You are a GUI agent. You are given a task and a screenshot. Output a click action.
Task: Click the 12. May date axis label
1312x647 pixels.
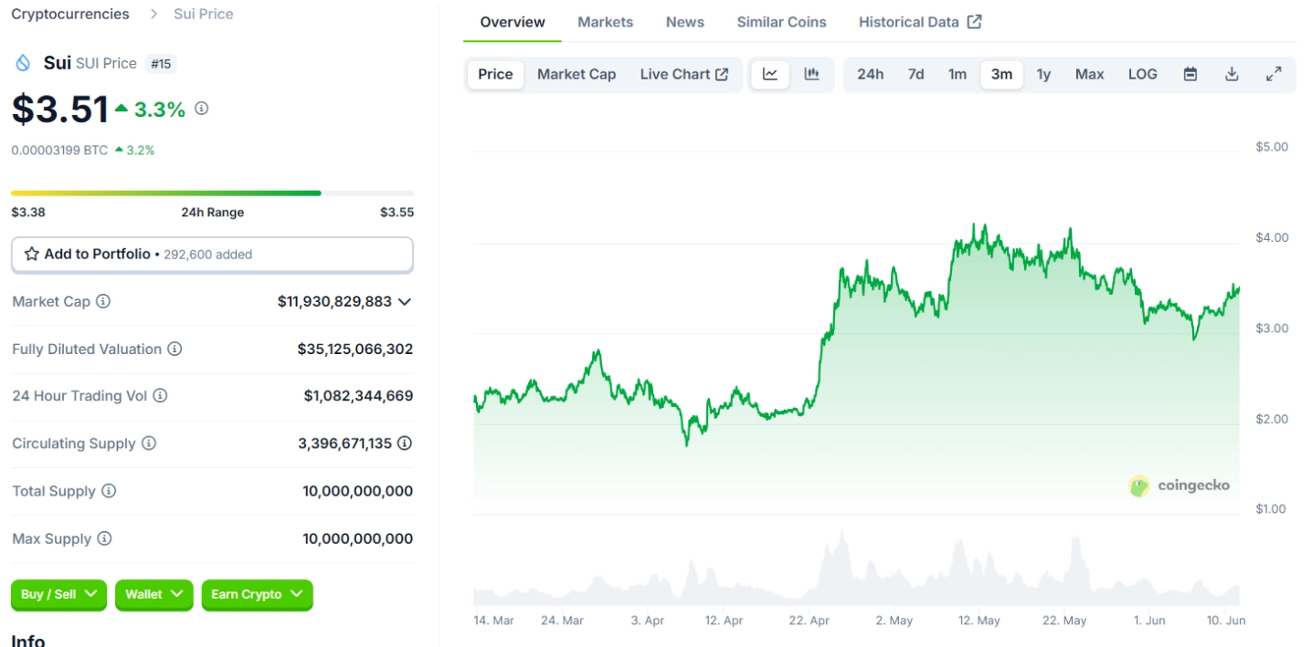coord(979,621)
